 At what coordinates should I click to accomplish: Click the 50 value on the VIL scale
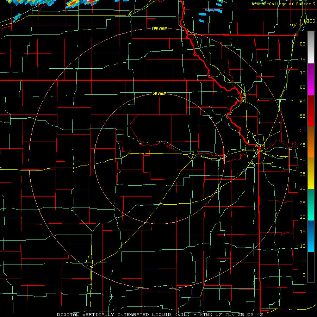point(303,131)
